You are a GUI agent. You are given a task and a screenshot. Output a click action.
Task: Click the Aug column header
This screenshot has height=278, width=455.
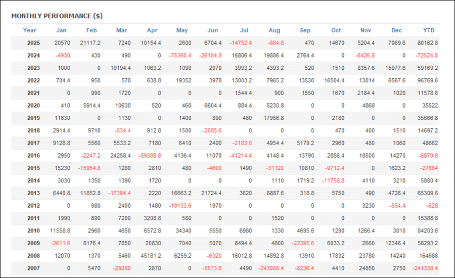[x=275, y=30]
